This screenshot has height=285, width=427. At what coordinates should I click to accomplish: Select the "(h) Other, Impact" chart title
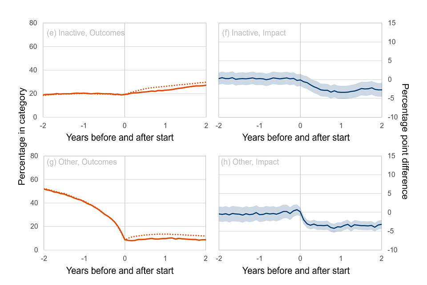(x=250, y=162)
